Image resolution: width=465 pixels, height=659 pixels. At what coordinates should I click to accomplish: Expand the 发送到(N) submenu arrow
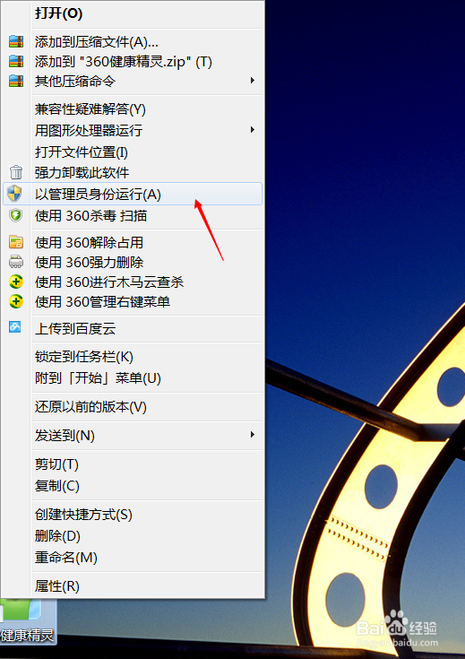pyautogui.click(x=253, y=435)
